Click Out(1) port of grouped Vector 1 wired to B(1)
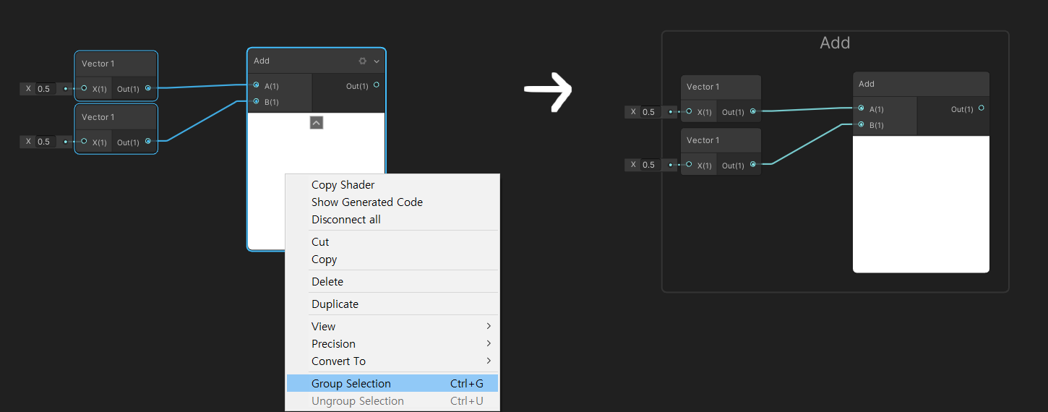Screen dimensions: 1048x412 point(753,165)
